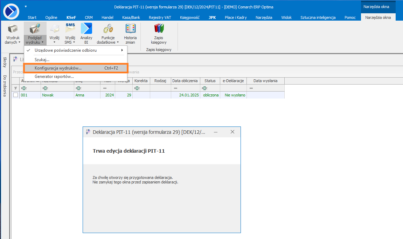Image resolution: width=403 pixels, height=239 pixels.
Task: Open the CRM ribbon tab
Action: tap(89, 17)
